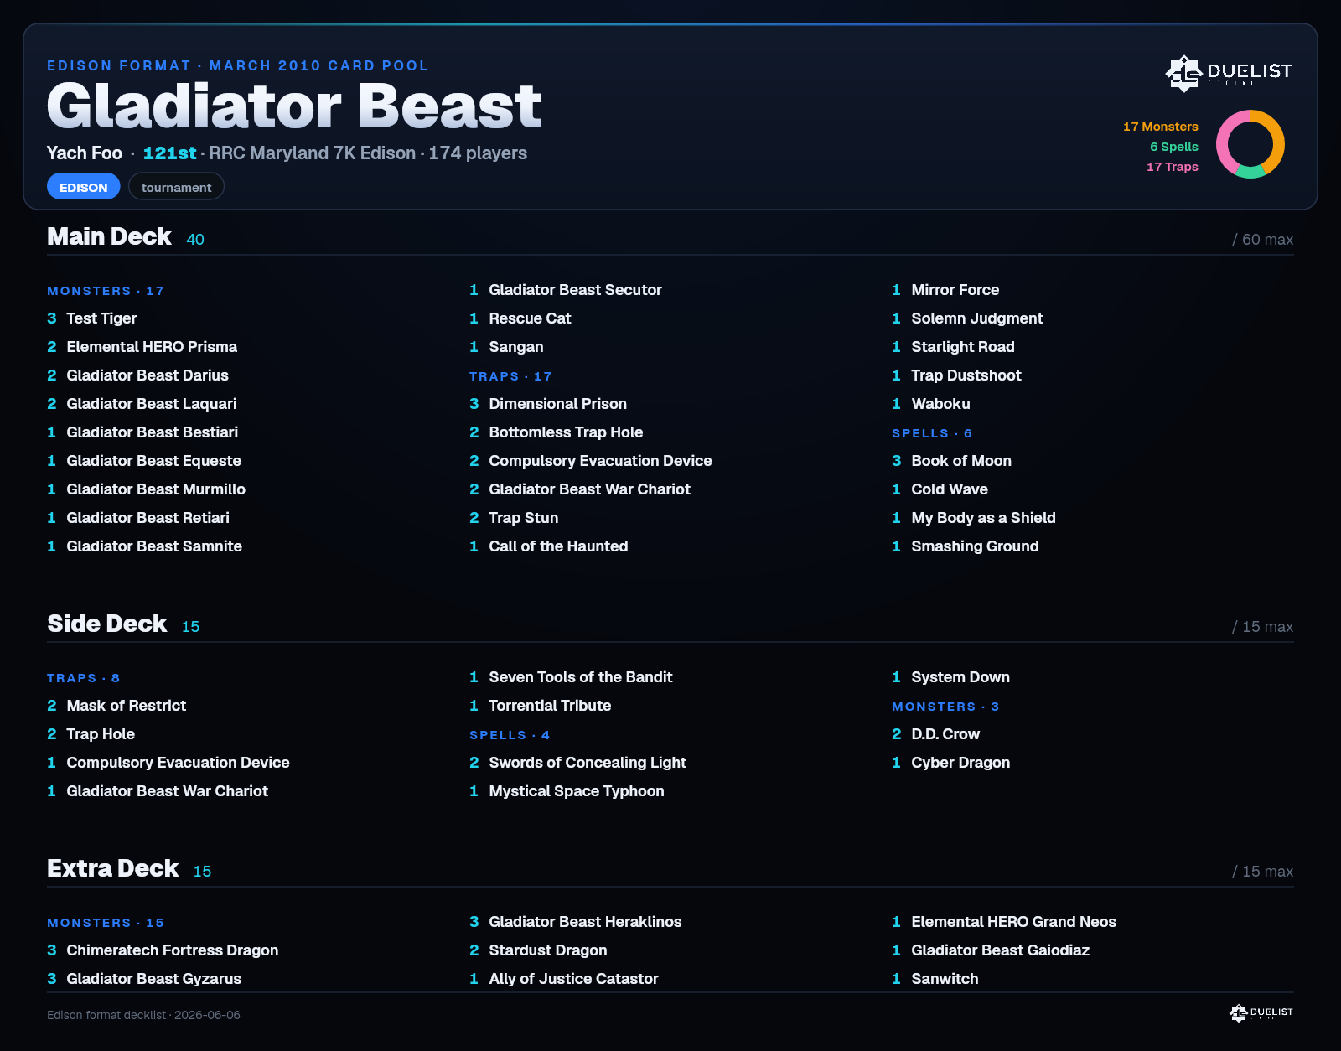
Task: Open the Mirror Force card entry
Action: tap(945, 290)
